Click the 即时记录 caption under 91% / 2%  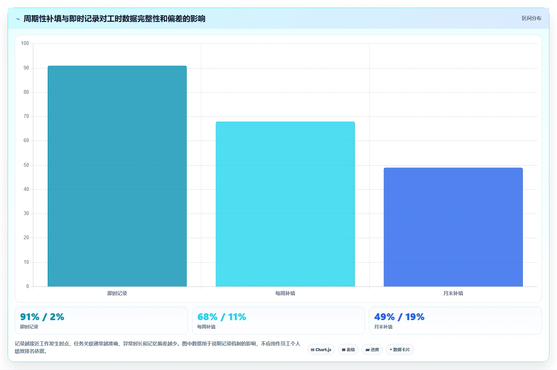(29, 327)
